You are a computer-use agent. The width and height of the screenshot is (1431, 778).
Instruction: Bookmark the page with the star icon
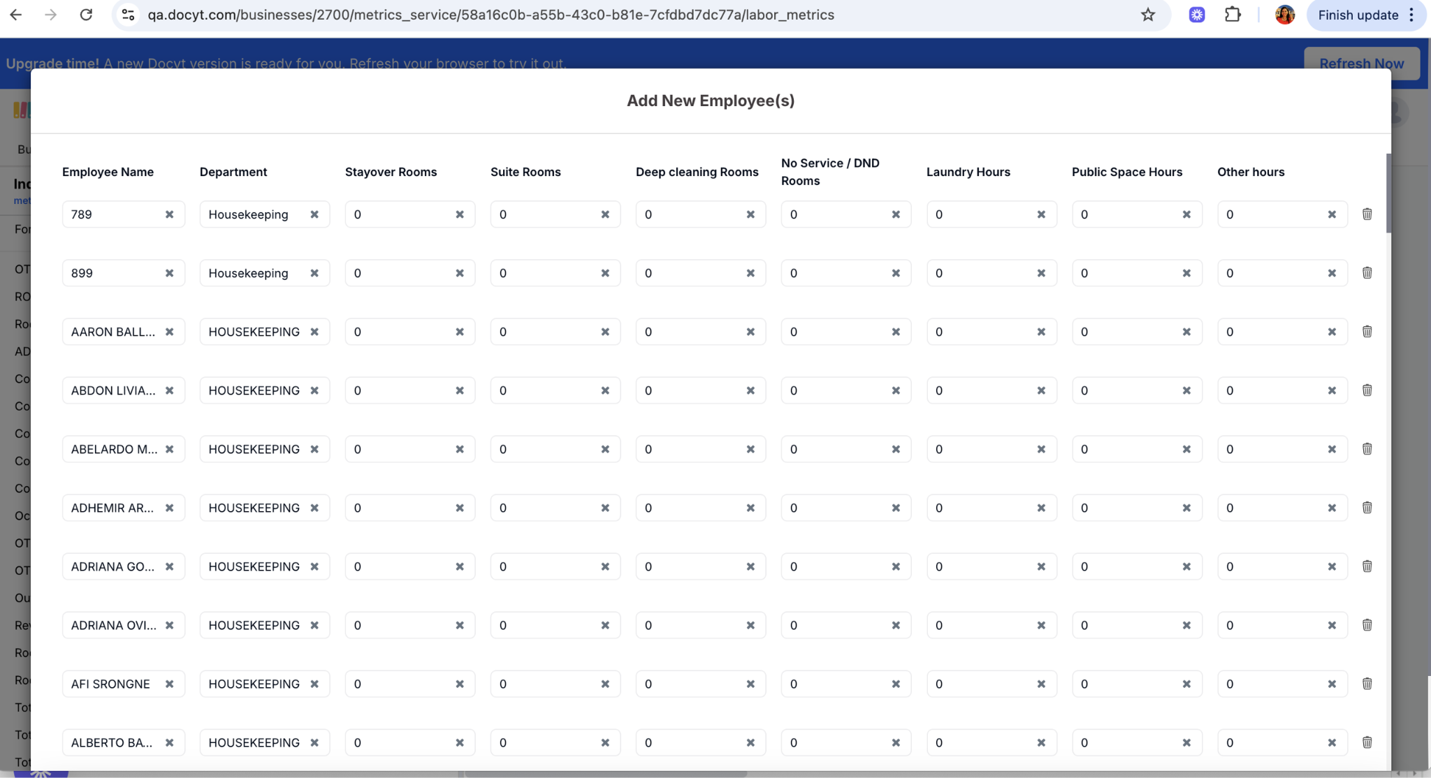point(1147,14)
